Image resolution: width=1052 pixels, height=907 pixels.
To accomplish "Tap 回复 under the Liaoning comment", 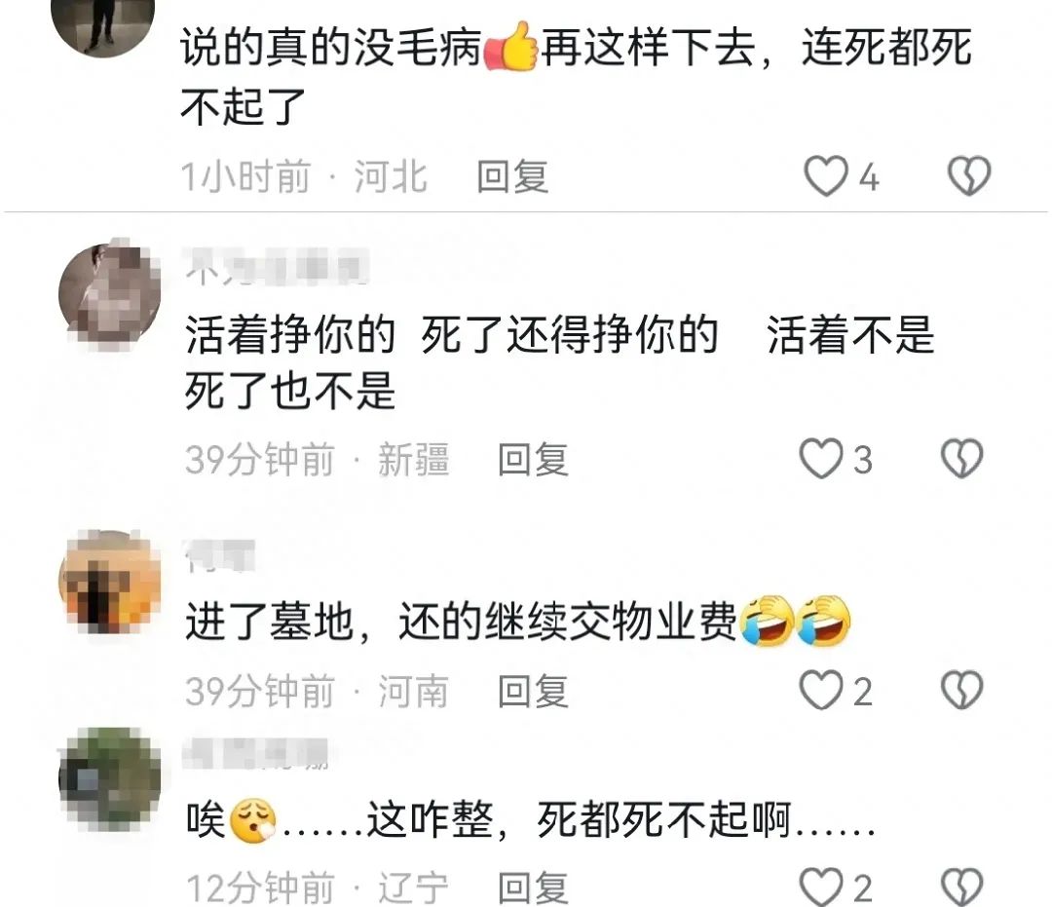I will [534, 888].
